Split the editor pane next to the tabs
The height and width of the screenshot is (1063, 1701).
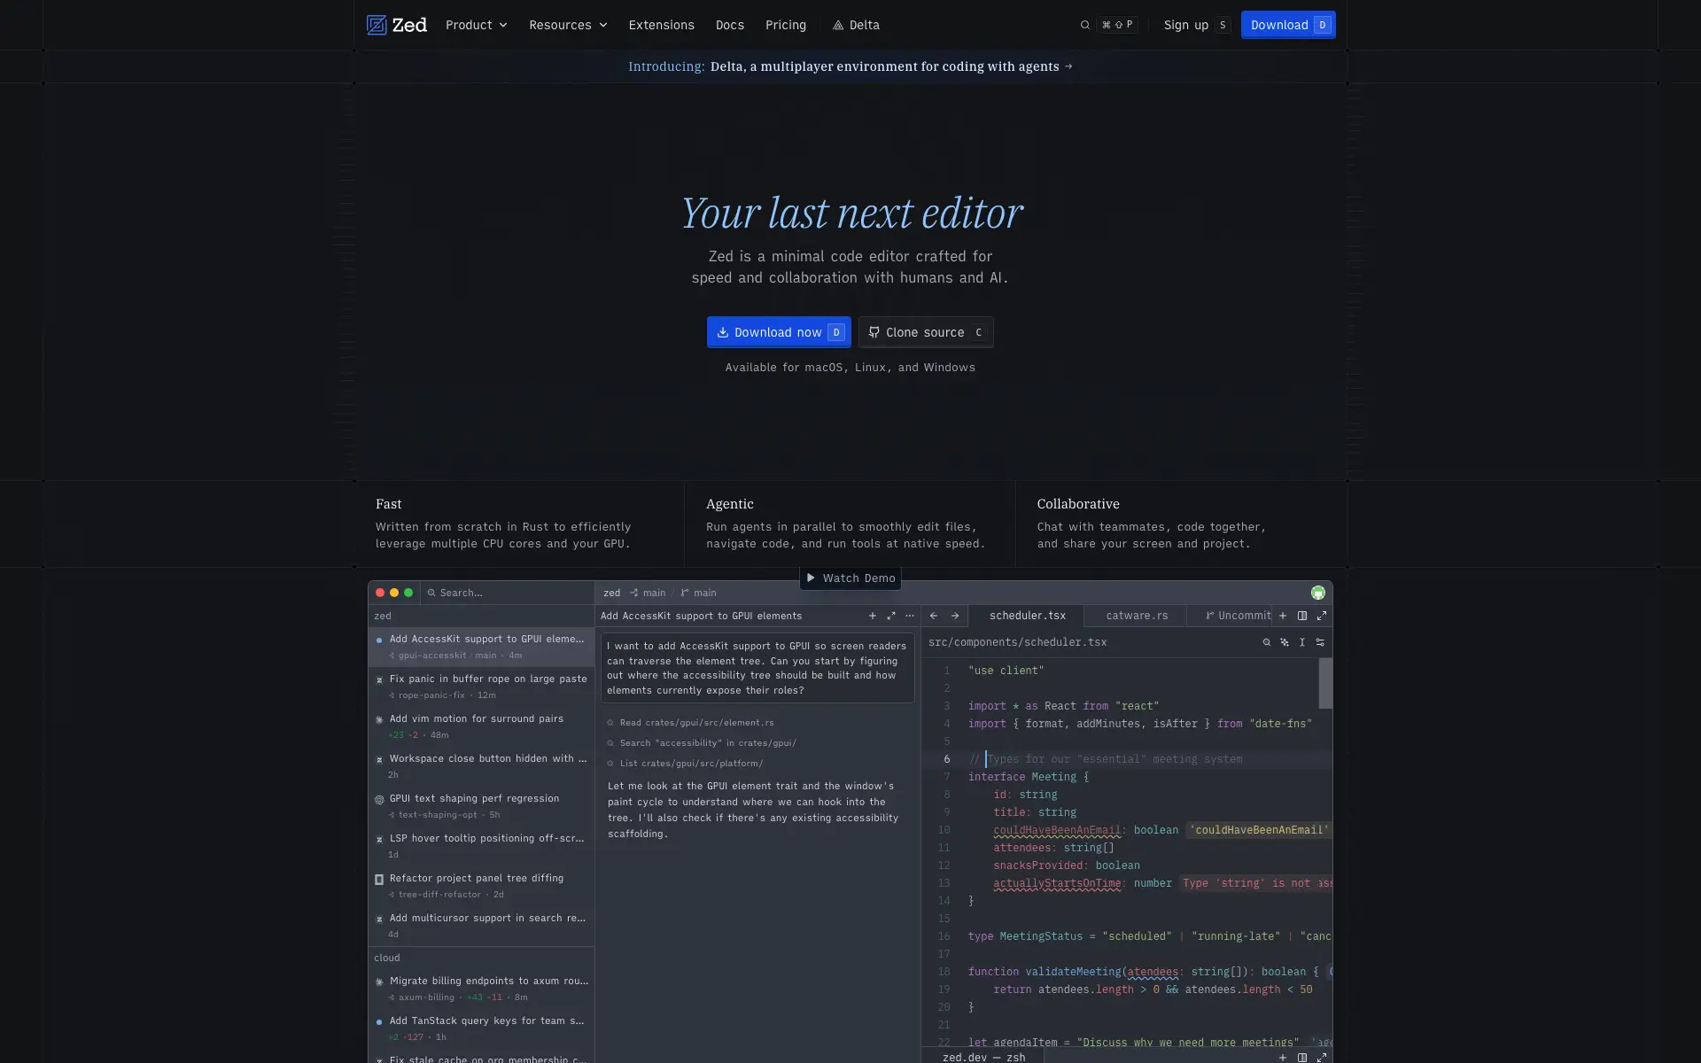(1301, 616)
